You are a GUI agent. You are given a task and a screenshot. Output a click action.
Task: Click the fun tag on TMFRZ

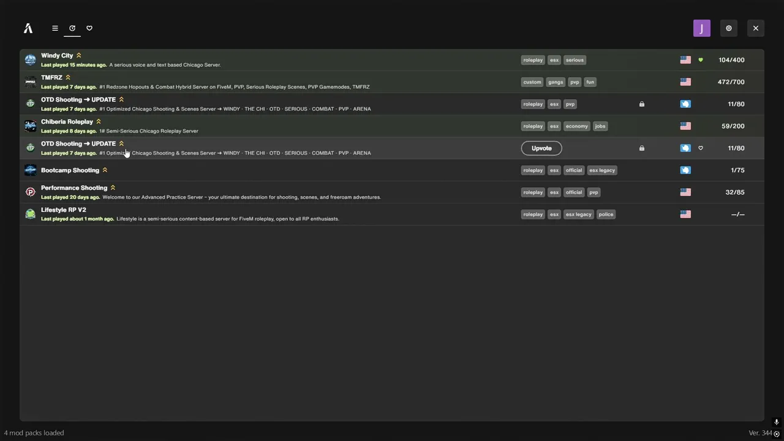tap(590, 82)
